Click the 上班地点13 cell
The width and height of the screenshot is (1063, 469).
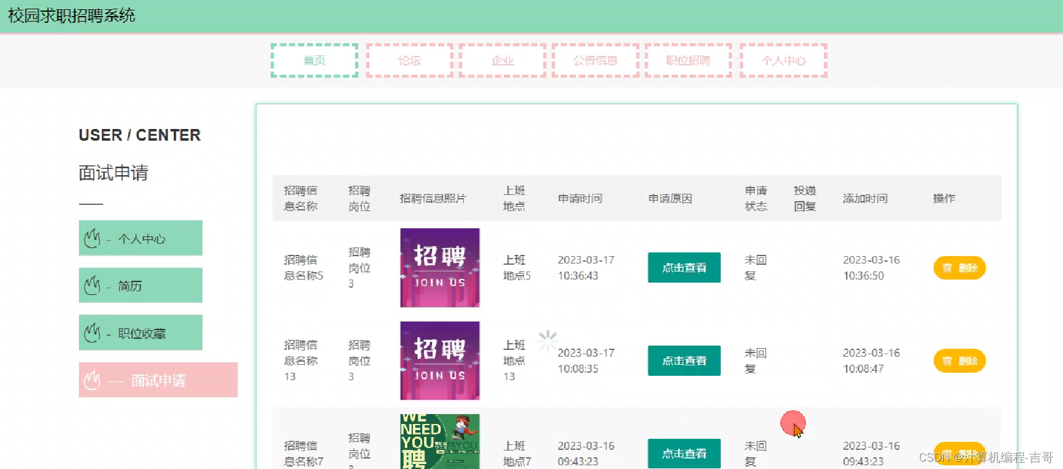pyautogui.click(x=514, y=360)
